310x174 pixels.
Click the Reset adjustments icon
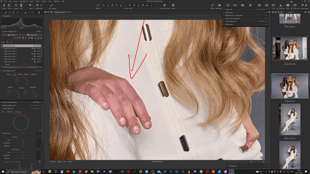point(30,5)
